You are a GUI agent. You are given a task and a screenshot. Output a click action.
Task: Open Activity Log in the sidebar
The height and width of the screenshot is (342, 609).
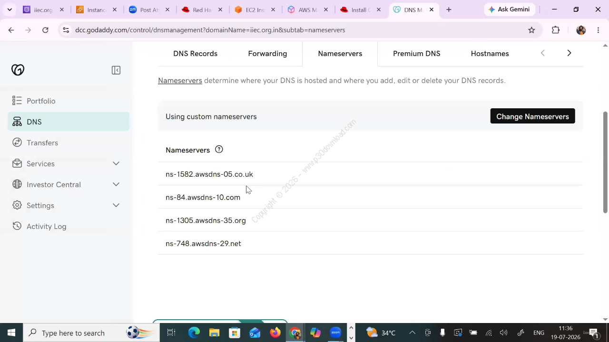coord(69,226)
